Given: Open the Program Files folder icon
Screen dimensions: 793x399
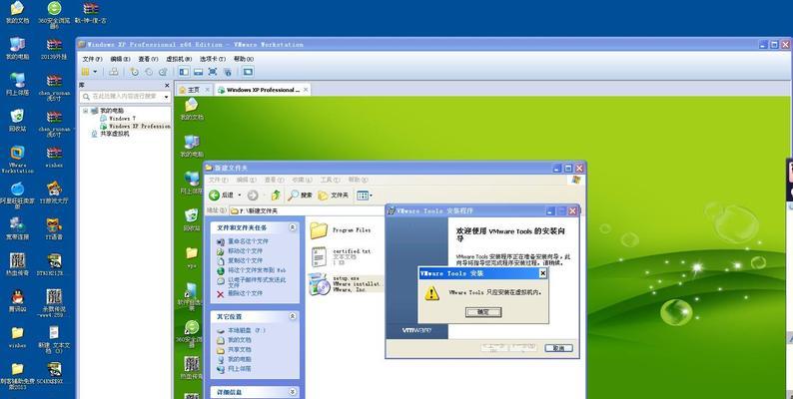Looking at the screenshot, I should (x=319, y=230).
